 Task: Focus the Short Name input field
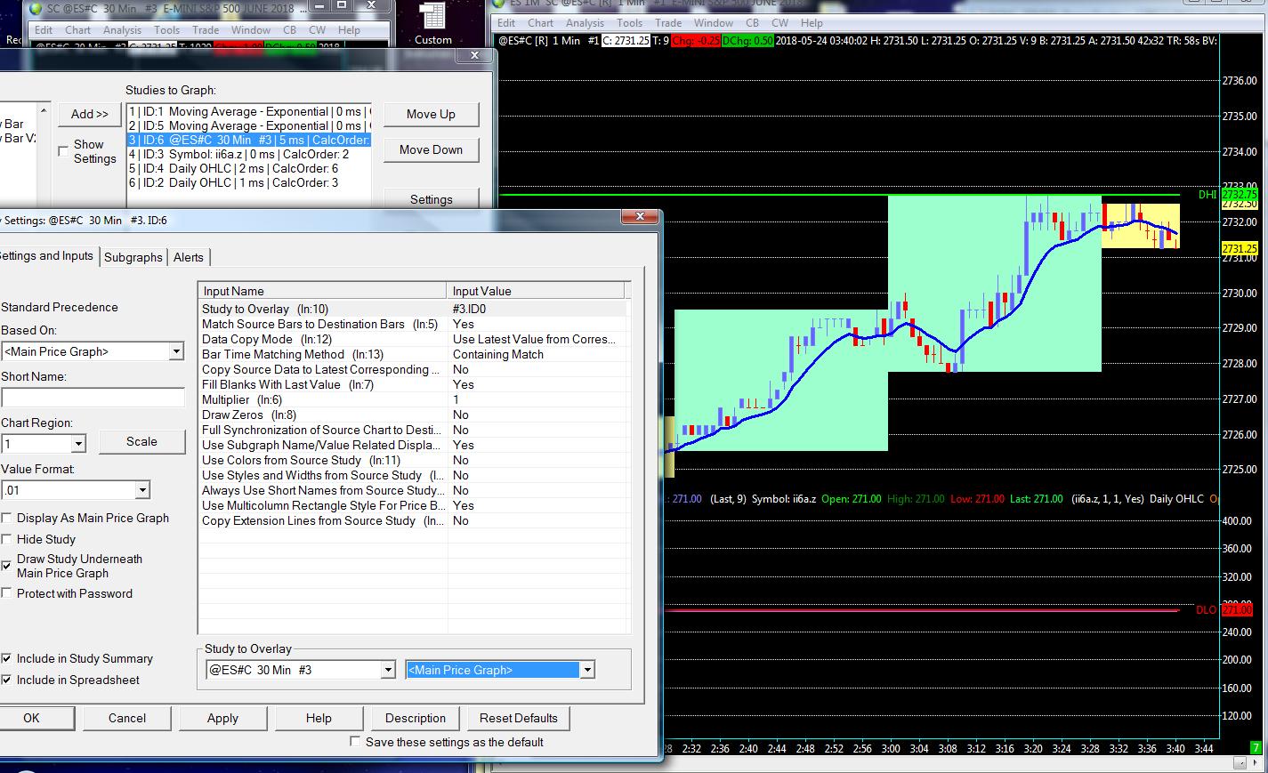point(93,398)
